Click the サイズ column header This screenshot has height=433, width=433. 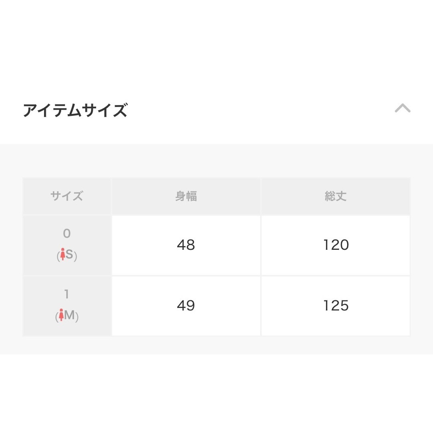pos(67,196)
